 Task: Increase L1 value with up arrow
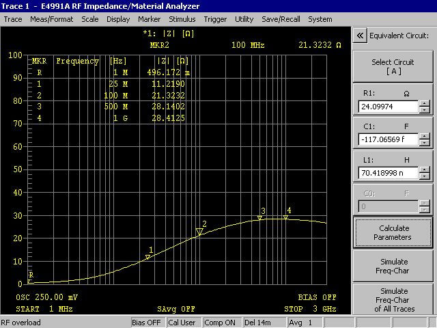[425, 170]
